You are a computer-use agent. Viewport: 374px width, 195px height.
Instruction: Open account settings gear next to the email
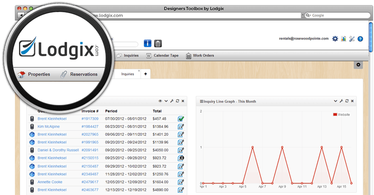(335, 39)
